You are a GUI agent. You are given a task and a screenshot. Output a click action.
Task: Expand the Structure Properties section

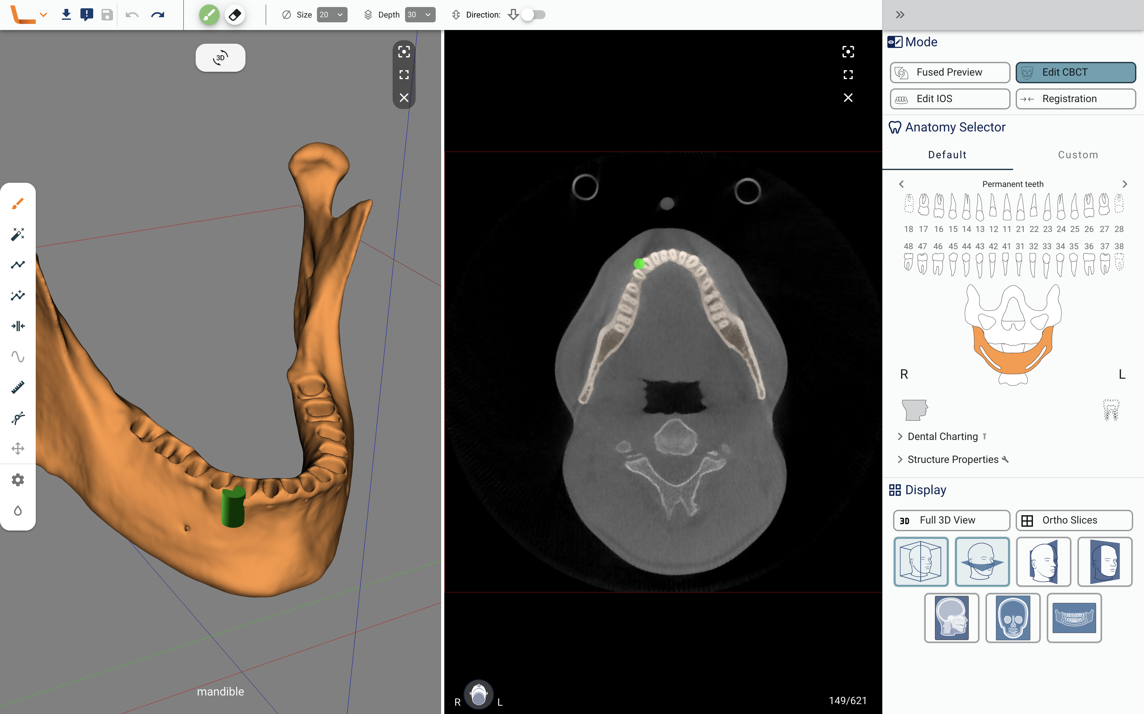tap(953, 459)
